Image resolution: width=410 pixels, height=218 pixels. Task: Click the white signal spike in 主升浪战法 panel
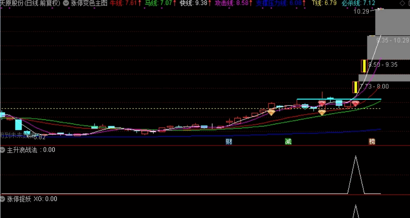(x=356, y=175)
